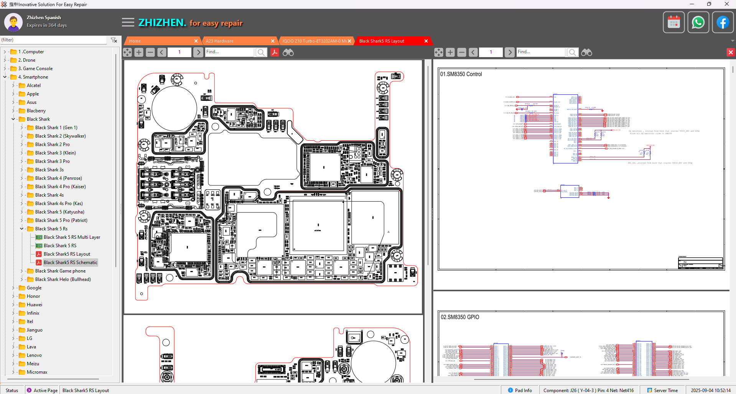Run search in left viewer Find box
Image resolution: width=736 pixels, height=394 pixels.
point(261,52)
